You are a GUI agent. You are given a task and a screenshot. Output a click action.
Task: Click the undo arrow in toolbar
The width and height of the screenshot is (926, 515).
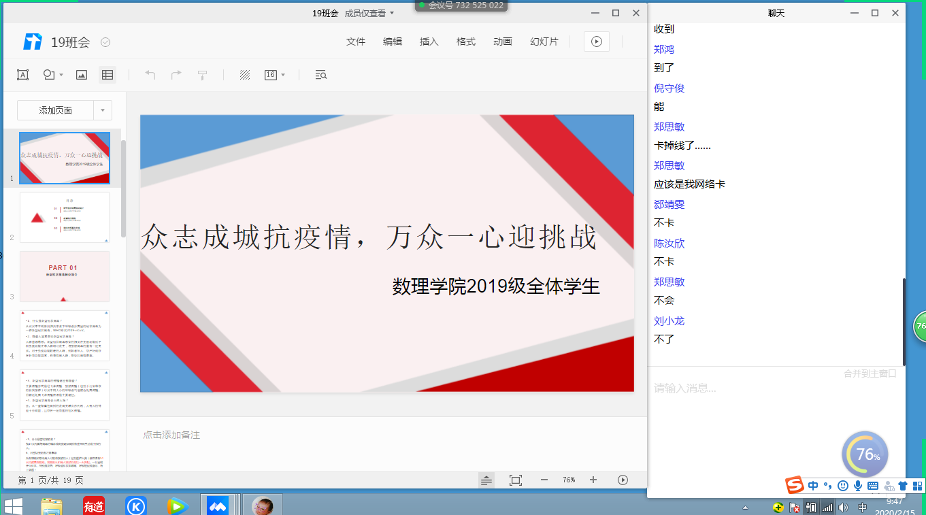150,75
